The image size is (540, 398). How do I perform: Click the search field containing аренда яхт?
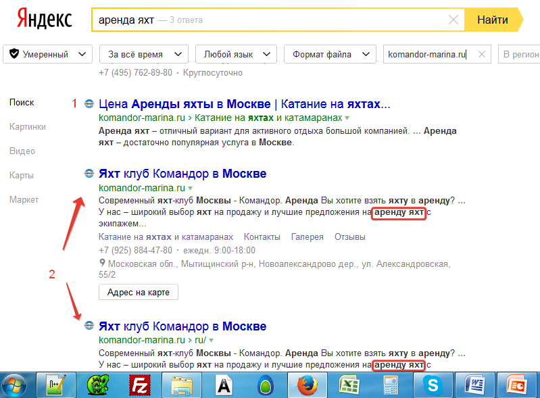coord(278,20)
